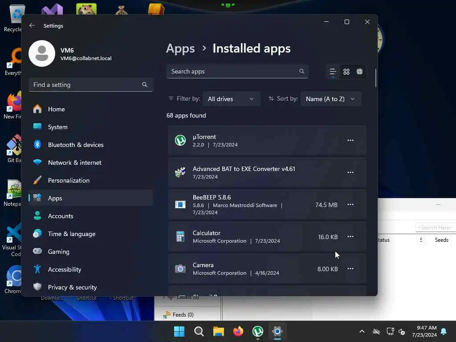Screen dimensions: 456x342
Task: Click the VM6 user profile avatar
Action: 42,53
